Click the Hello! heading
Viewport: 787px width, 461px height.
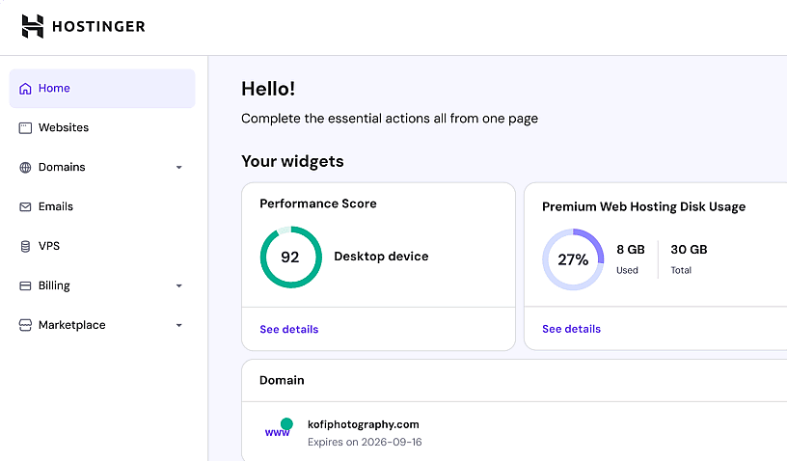[268, 89]
